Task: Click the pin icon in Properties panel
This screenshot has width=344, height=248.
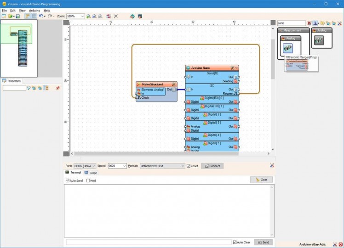Action: click(58, 88)
